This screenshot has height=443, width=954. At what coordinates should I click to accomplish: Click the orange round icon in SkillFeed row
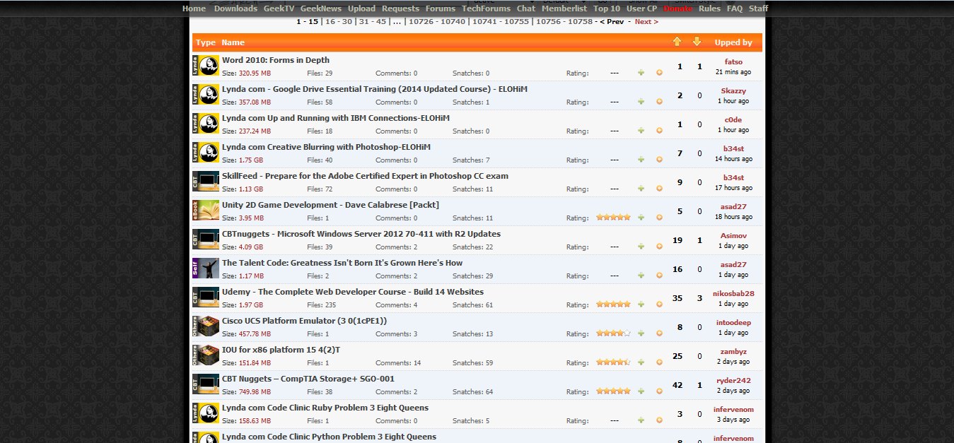[x=660, y=189]
